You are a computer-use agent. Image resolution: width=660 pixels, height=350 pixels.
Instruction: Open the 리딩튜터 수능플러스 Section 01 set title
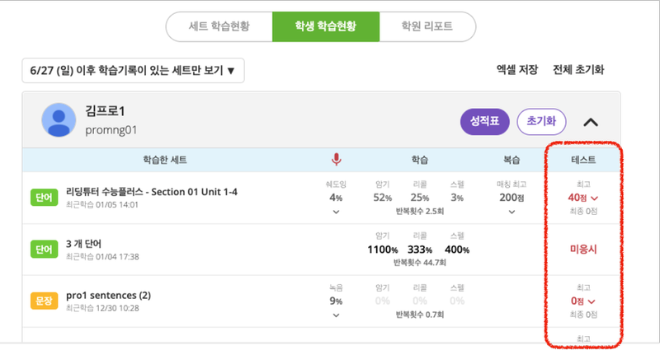[x=152, y=192]
